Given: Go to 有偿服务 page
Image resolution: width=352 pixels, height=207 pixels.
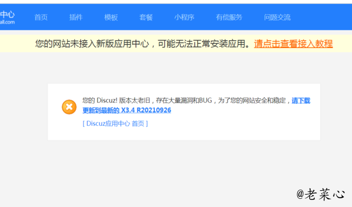Looking at the screenshot, I should [229, 17].
